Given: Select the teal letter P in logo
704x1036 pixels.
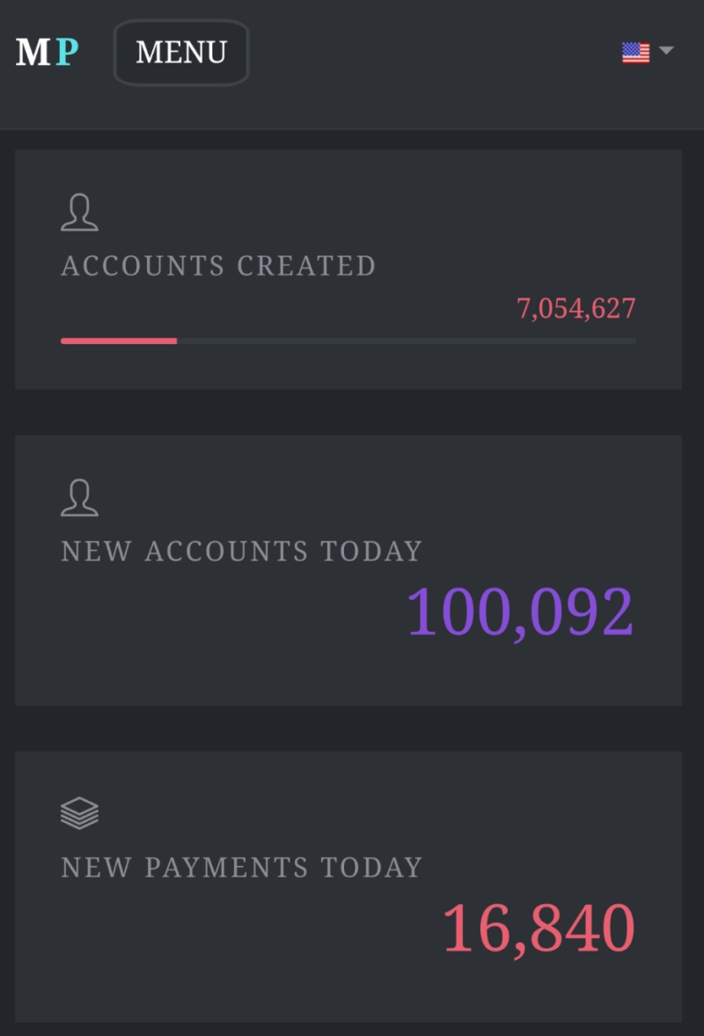Looking at the screenshot, I should pos(68,52).
